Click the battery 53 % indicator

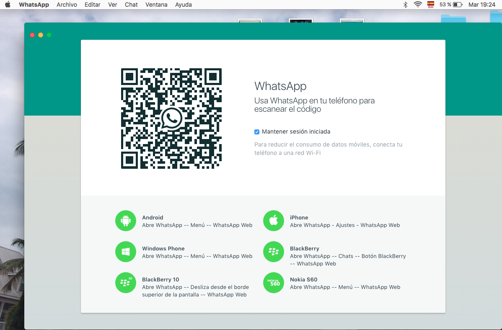click(451, 5)
